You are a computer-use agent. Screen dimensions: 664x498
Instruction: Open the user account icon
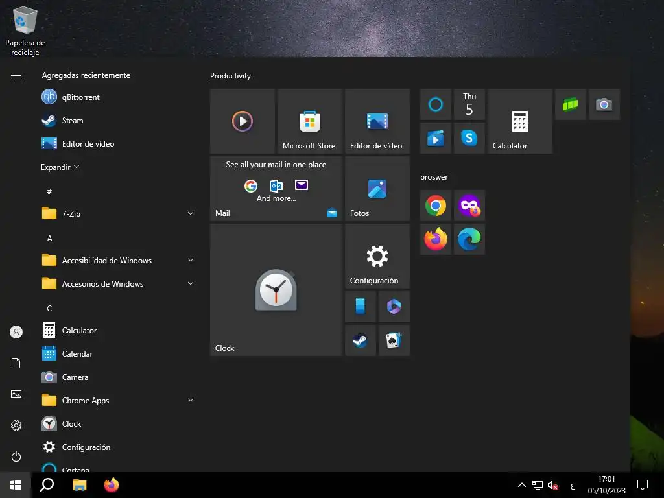(16, 332)
